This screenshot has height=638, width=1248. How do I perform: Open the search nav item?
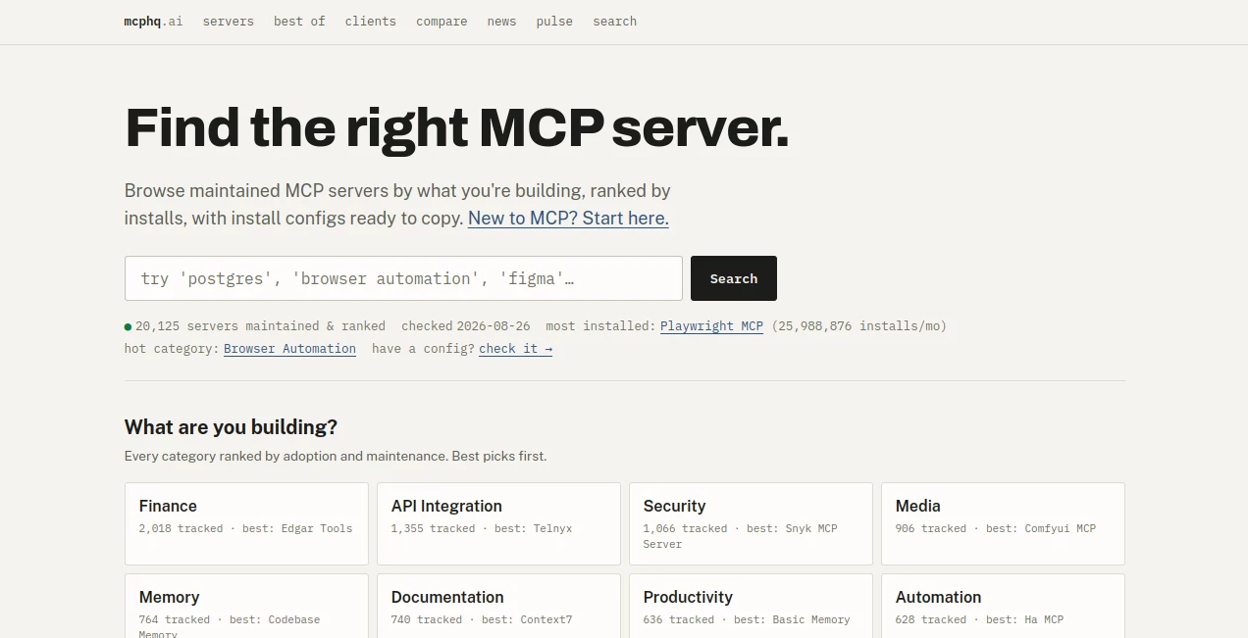tap(614, 21)
